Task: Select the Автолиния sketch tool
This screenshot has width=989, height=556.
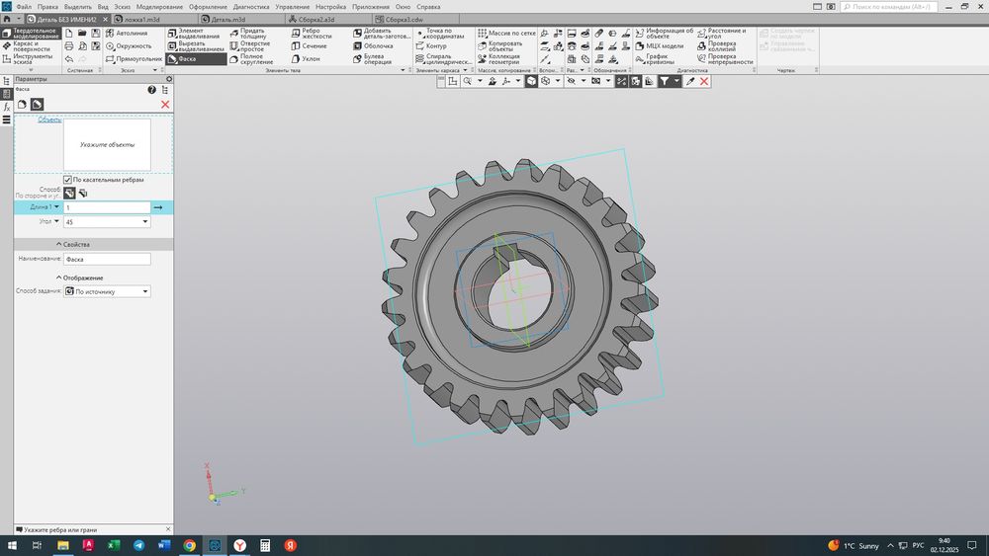Action: [x=127, y=33]
